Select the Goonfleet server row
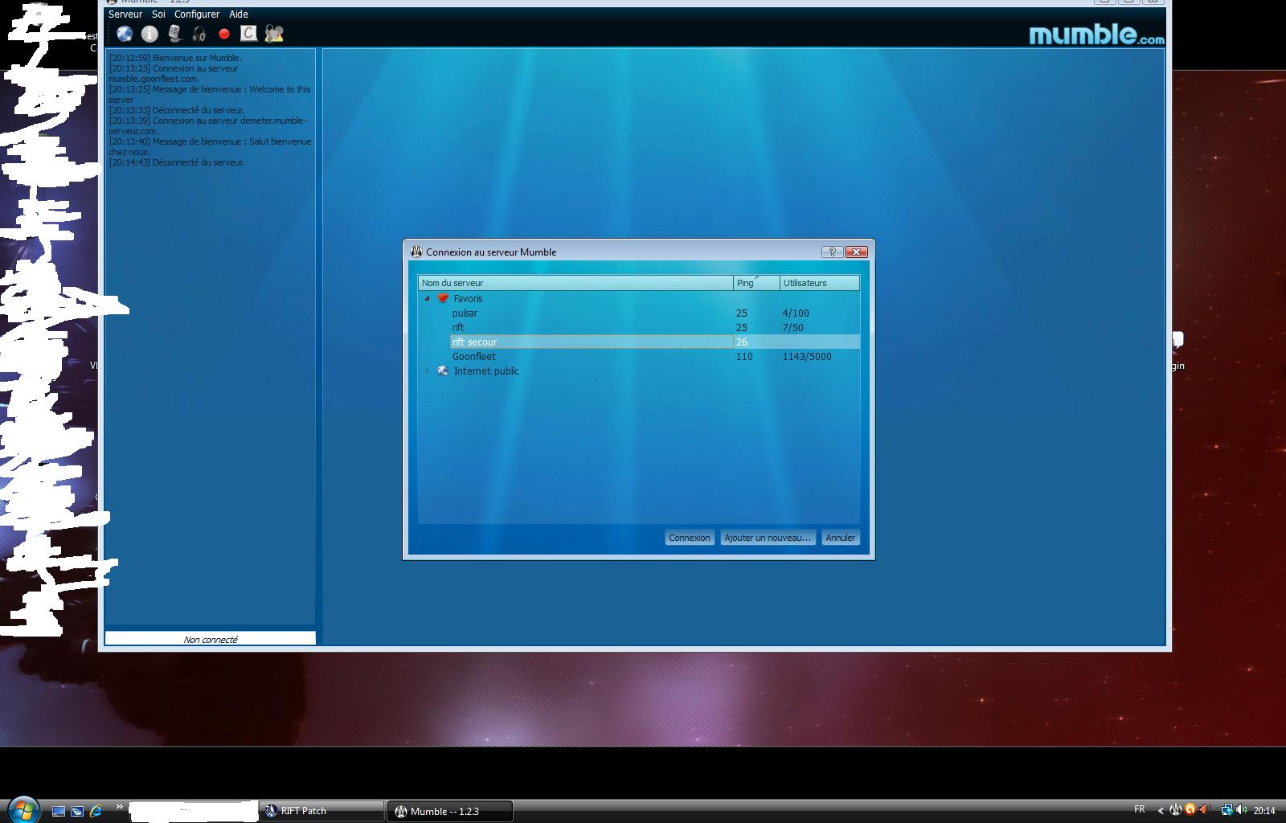 point(655,357)
